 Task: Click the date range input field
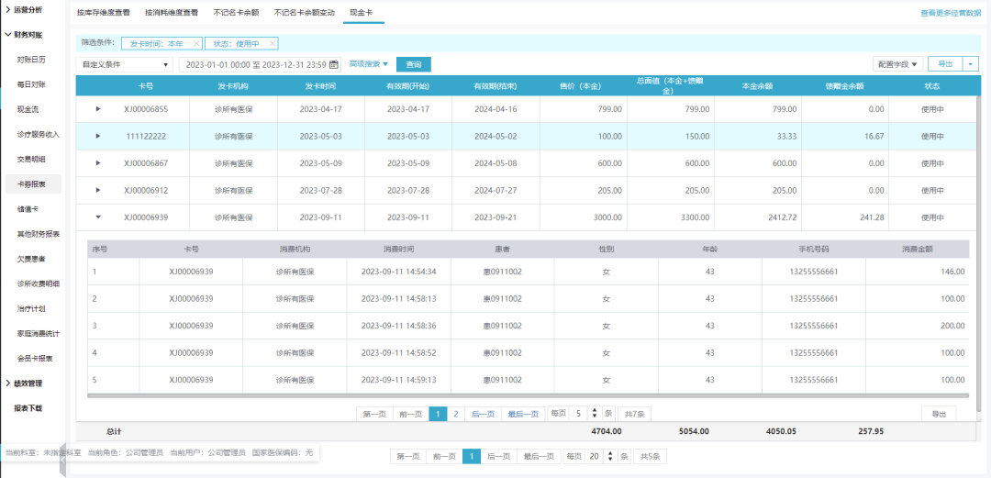tap(260, 64)
